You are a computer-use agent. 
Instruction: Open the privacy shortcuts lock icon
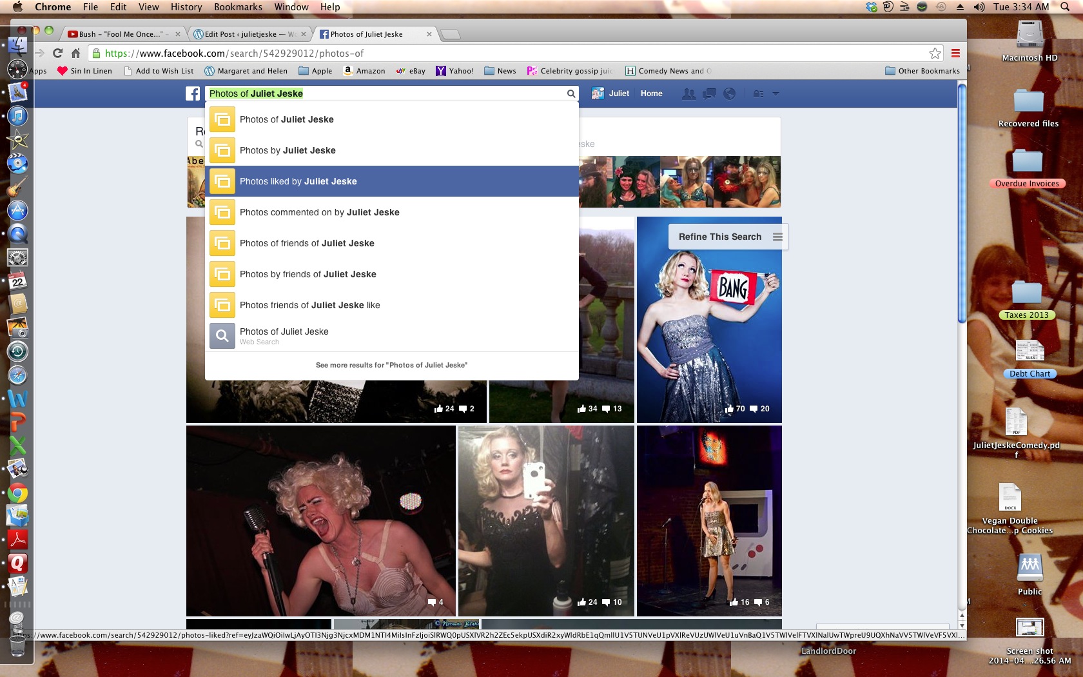click(759, 93)
